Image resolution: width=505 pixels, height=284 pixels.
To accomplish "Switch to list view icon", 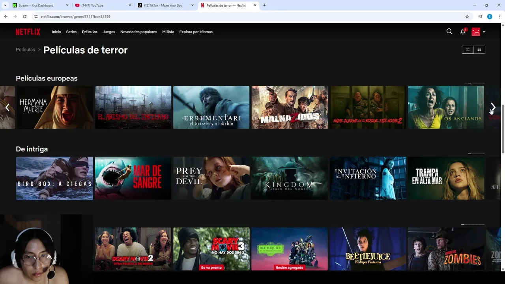I will tap(468, 50).
